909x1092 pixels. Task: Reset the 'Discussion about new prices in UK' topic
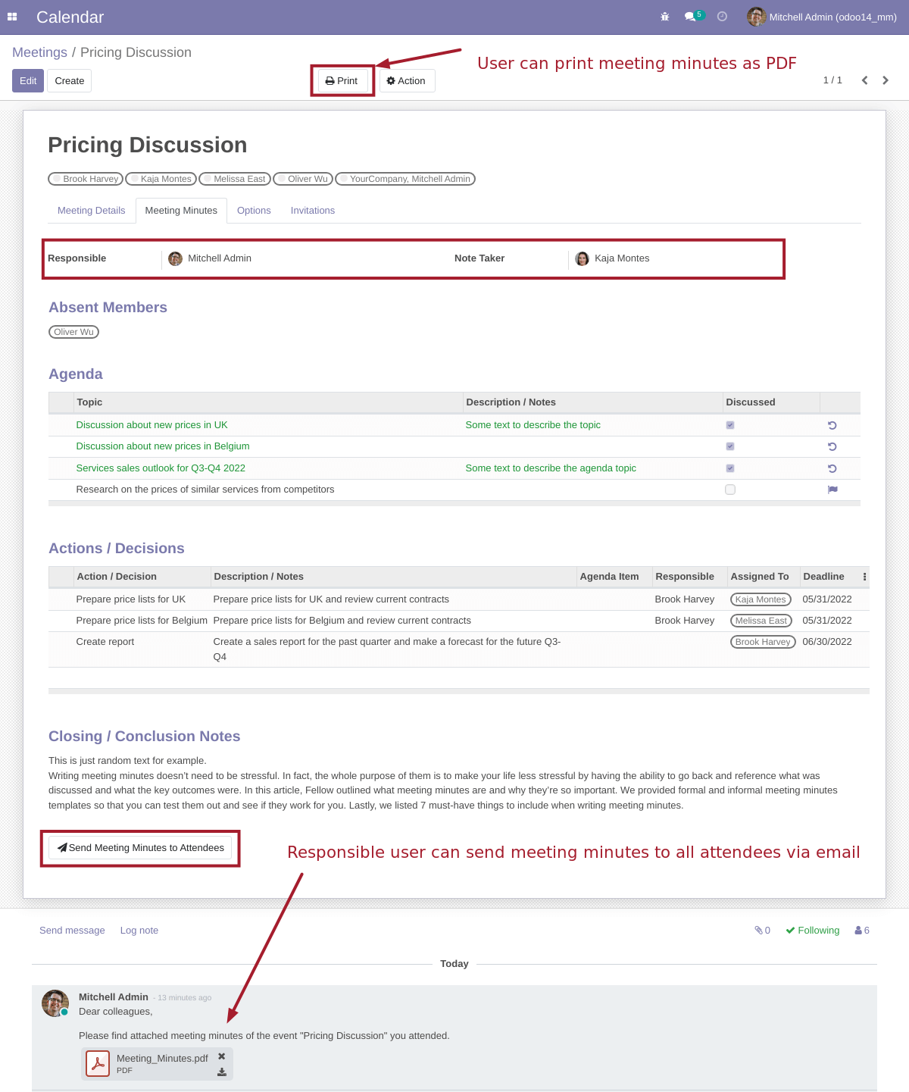click(832, 426)
